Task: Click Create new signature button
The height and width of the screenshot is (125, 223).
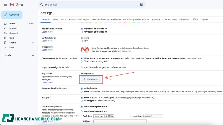Action: (91, 79)
